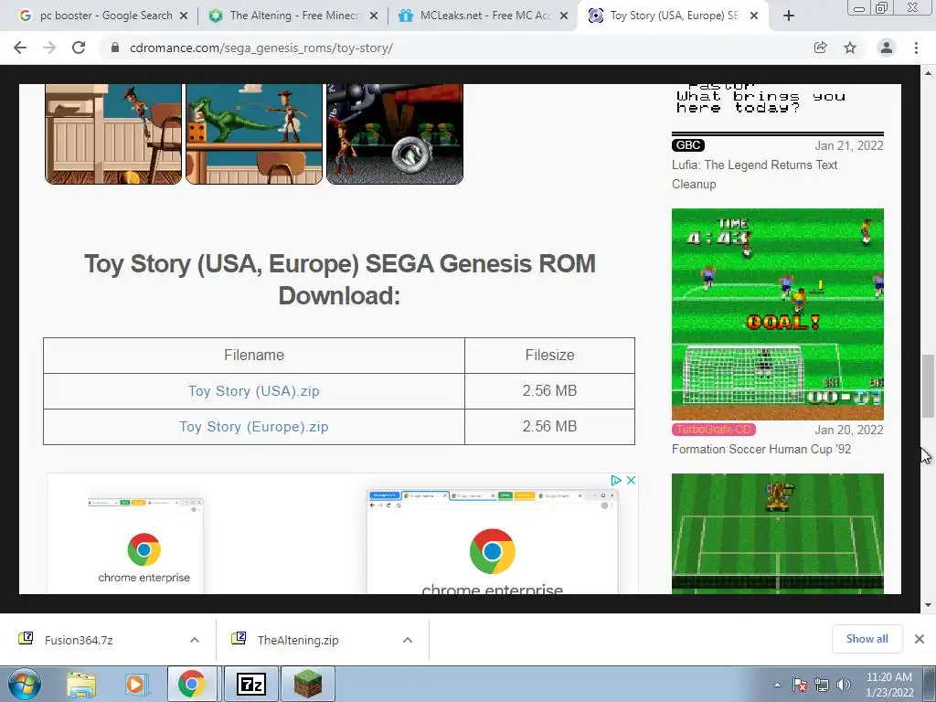This screenshot has width=936, height=702.
Task: Click the 2.56 MB cell for Europe
Action: [x=549, y=427]
